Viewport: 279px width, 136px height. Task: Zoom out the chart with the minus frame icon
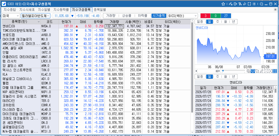pyautogui.click(x=266, y=71)
